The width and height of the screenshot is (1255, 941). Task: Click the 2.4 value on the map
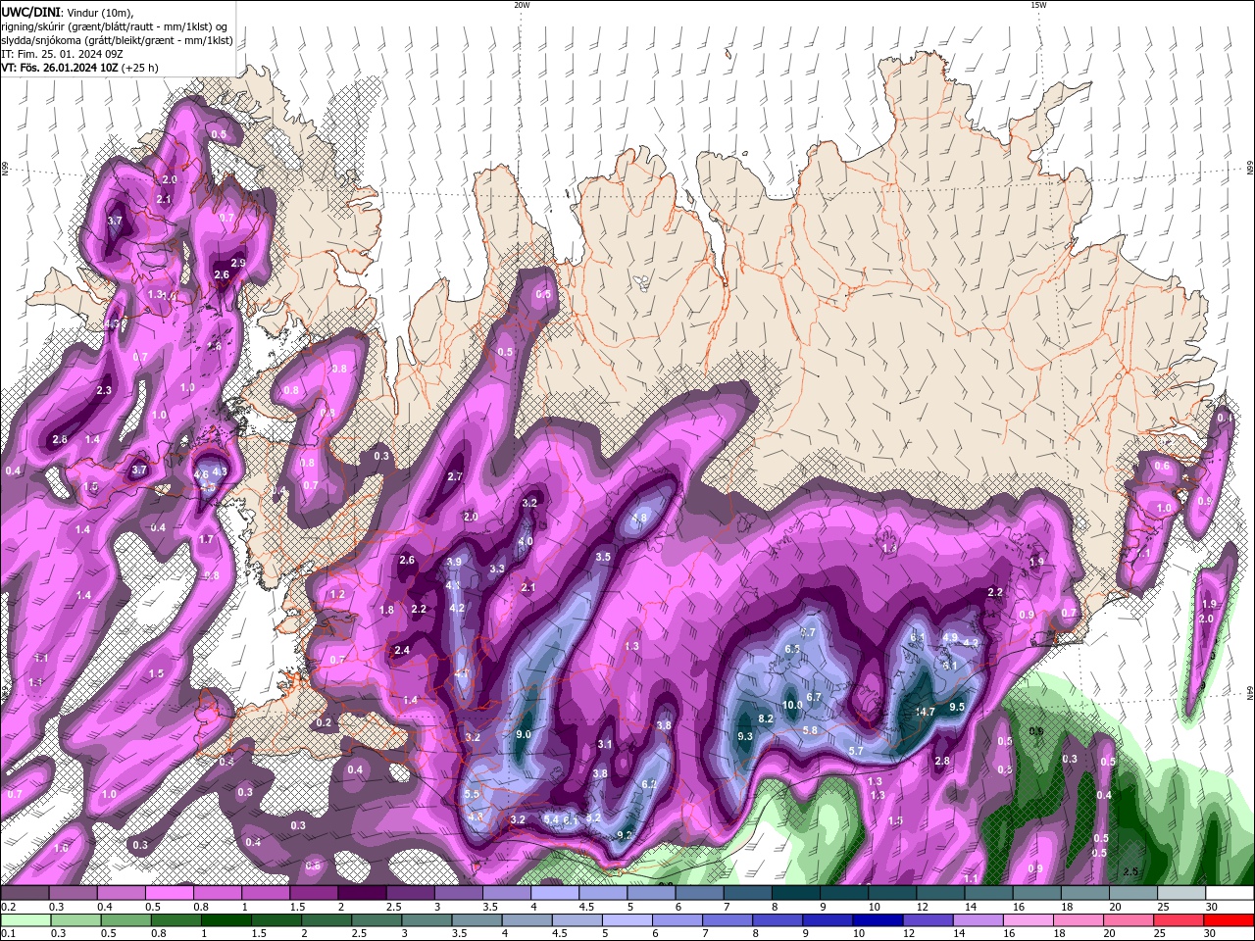(402, 650)
